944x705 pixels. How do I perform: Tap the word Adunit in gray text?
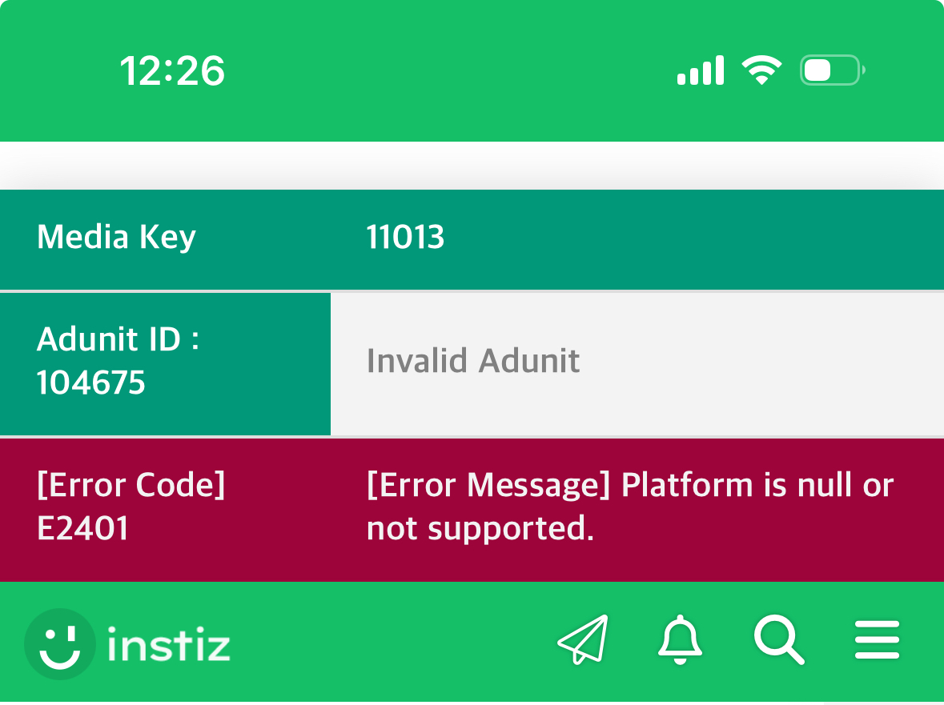(529, 361)
